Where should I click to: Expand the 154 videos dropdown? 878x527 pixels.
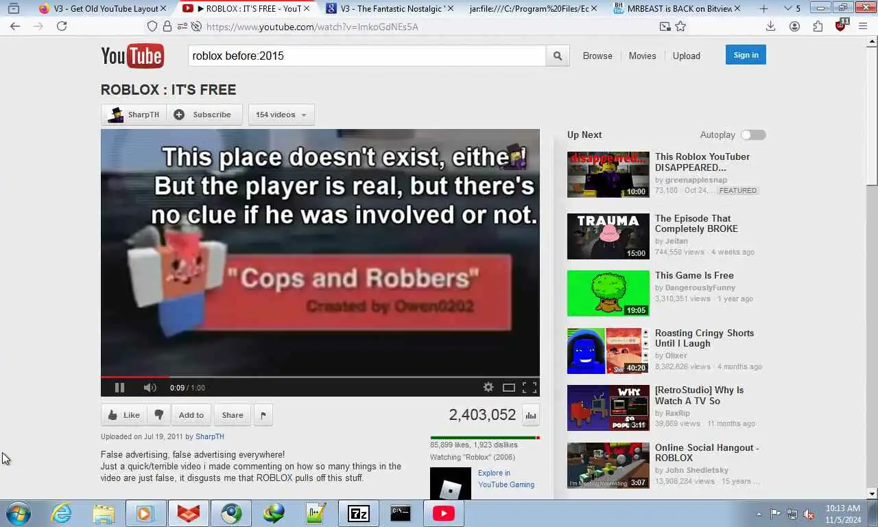click(x=281, y=115)
